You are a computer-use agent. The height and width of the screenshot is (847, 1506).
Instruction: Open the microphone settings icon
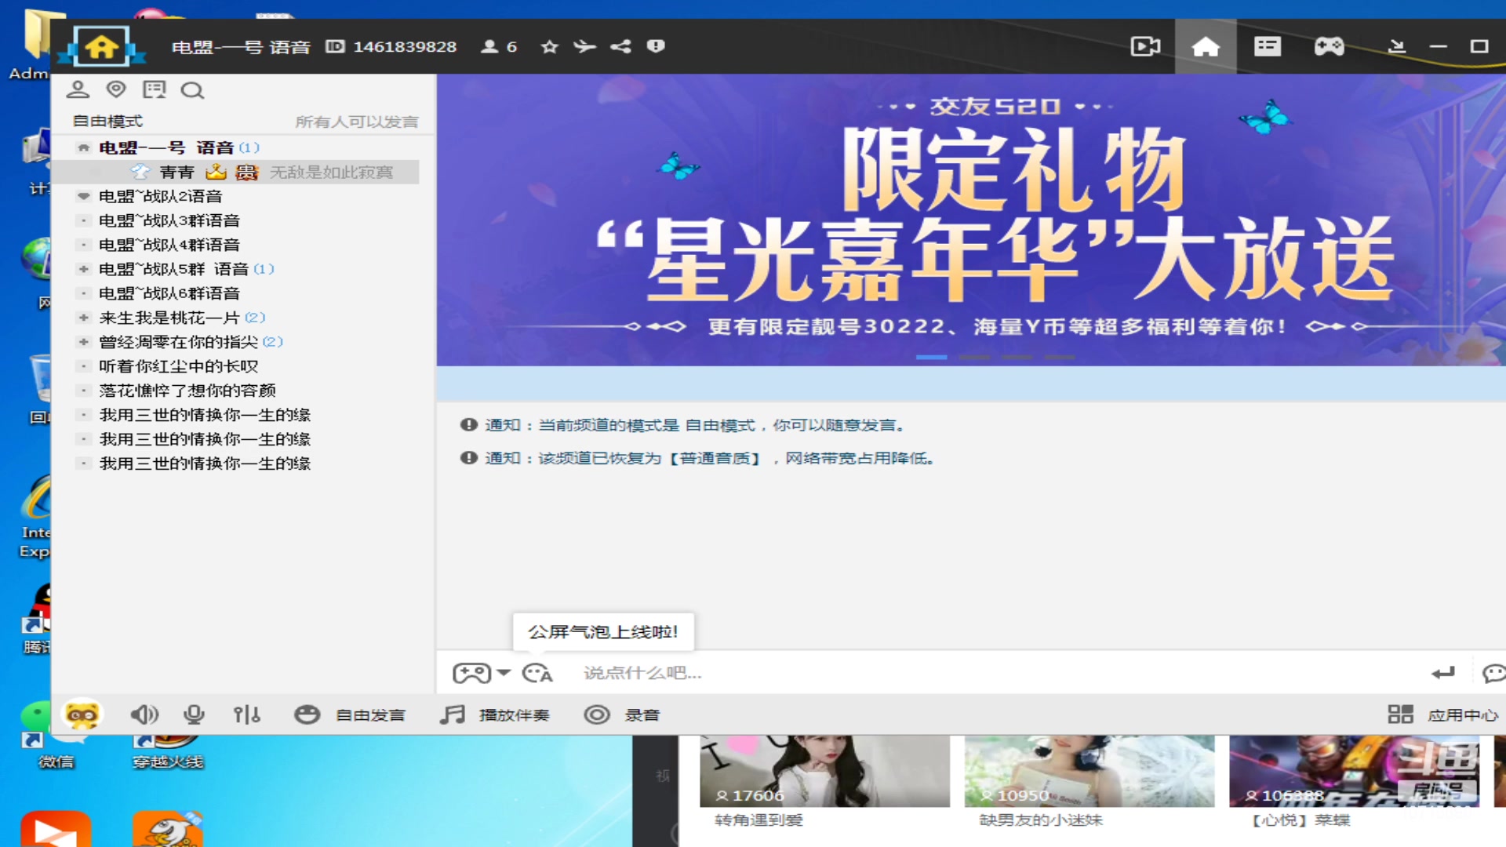(194, 714)
